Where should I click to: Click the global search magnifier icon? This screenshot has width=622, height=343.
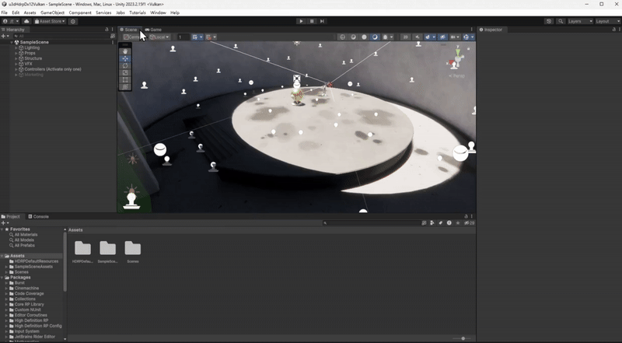pos(560,21)
